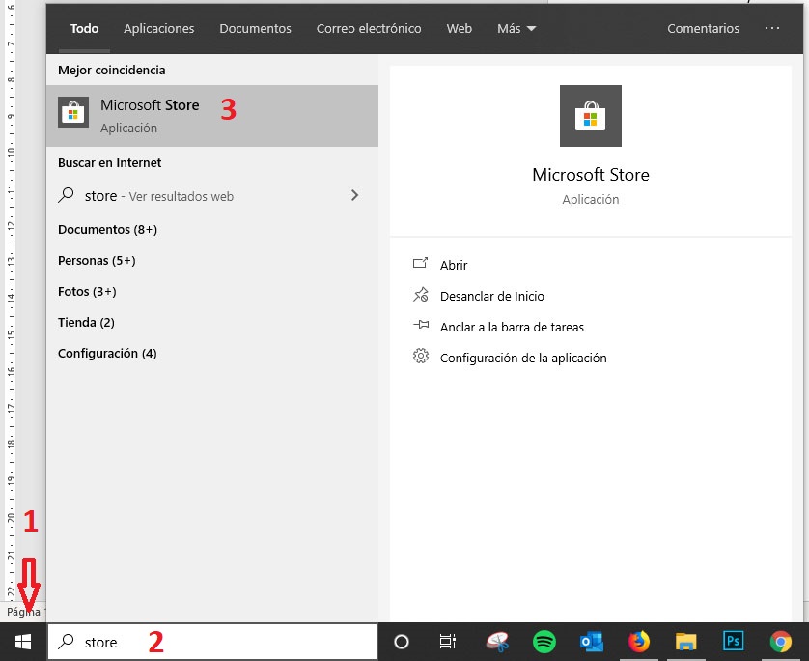Launch Firefox from the taskbar
Image resolution: width=809 pixels, height=661 pixels.
[639, 642]
